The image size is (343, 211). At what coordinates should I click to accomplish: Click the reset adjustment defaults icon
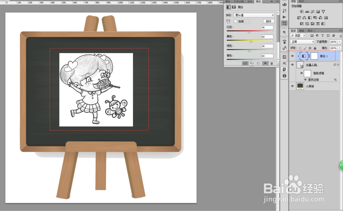click(258, 63)
